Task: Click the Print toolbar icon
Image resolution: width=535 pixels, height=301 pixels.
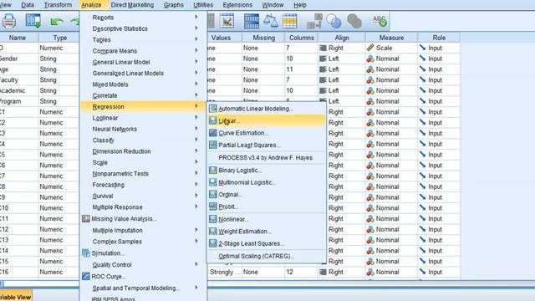Action: click(x=9, y=21)
